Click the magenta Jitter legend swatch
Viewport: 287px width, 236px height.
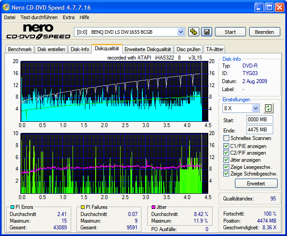click(154, 207)
